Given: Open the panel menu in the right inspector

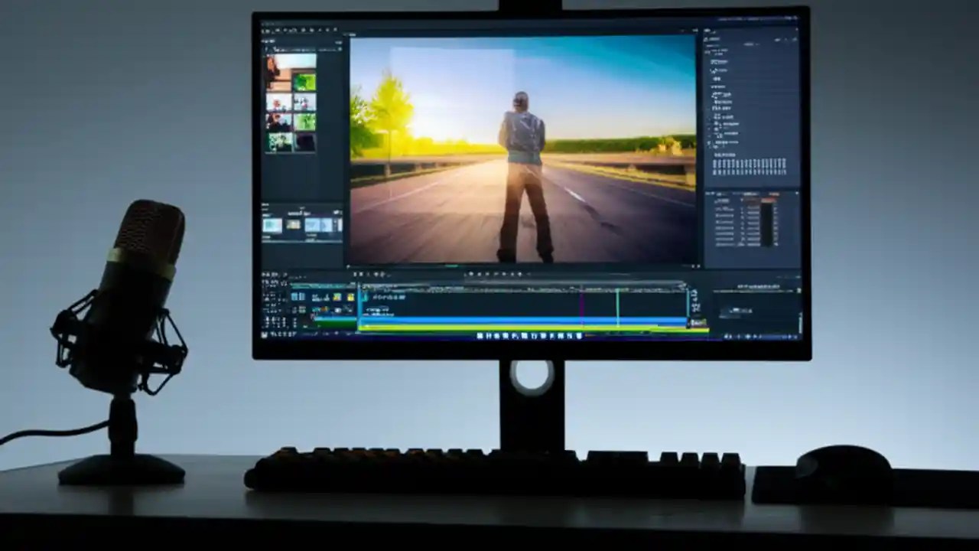Looking at the screenshot, I should [x=795, y=29].
